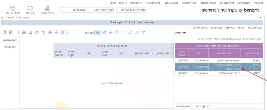
Task: Open the צ'ט סיוע chat assistance icon
Action: tap(30, 10)
